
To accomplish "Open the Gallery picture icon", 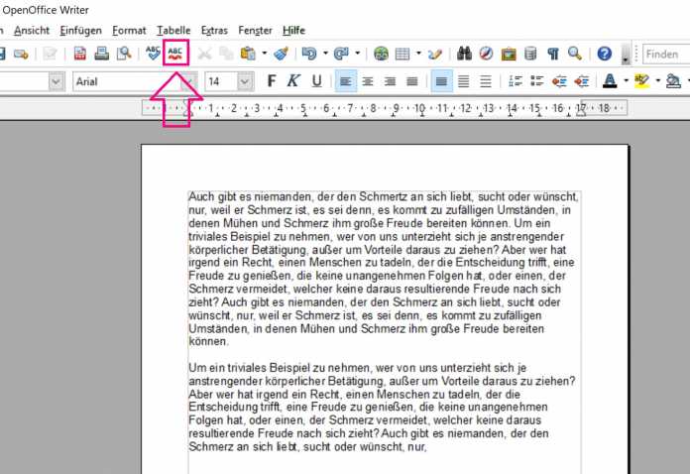I will click(x=509, y=54).
